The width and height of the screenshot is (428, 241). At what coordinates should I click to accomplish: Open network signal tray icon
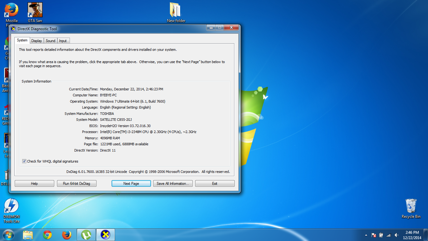pos(389,235)
